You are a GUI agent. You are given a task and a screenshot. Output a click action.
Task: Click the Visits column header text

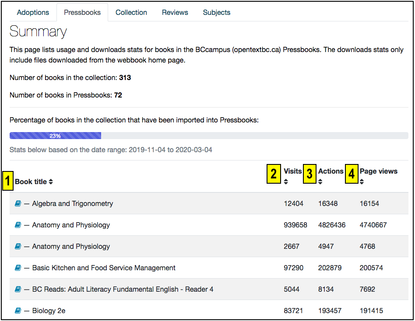(x=293, y=171)
